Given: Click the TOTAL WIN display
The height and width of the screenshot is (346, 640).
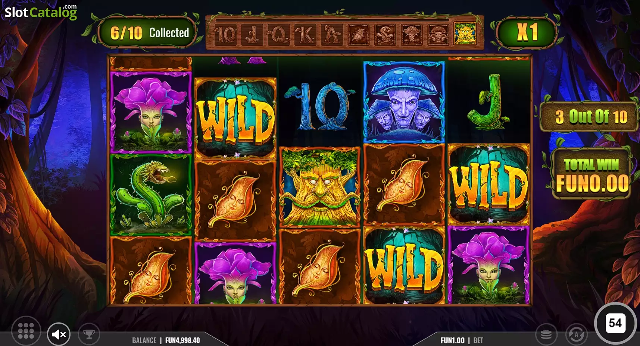Looking at the screenshot, I should 592,174.
